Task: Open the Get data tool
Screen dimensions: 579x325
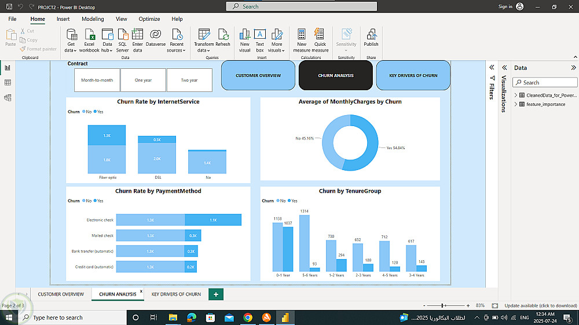Action: pos(71,40)
